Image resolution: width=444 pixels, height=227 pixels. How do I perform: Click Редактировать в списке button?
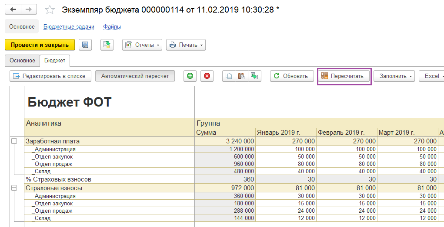coord(50,76)
